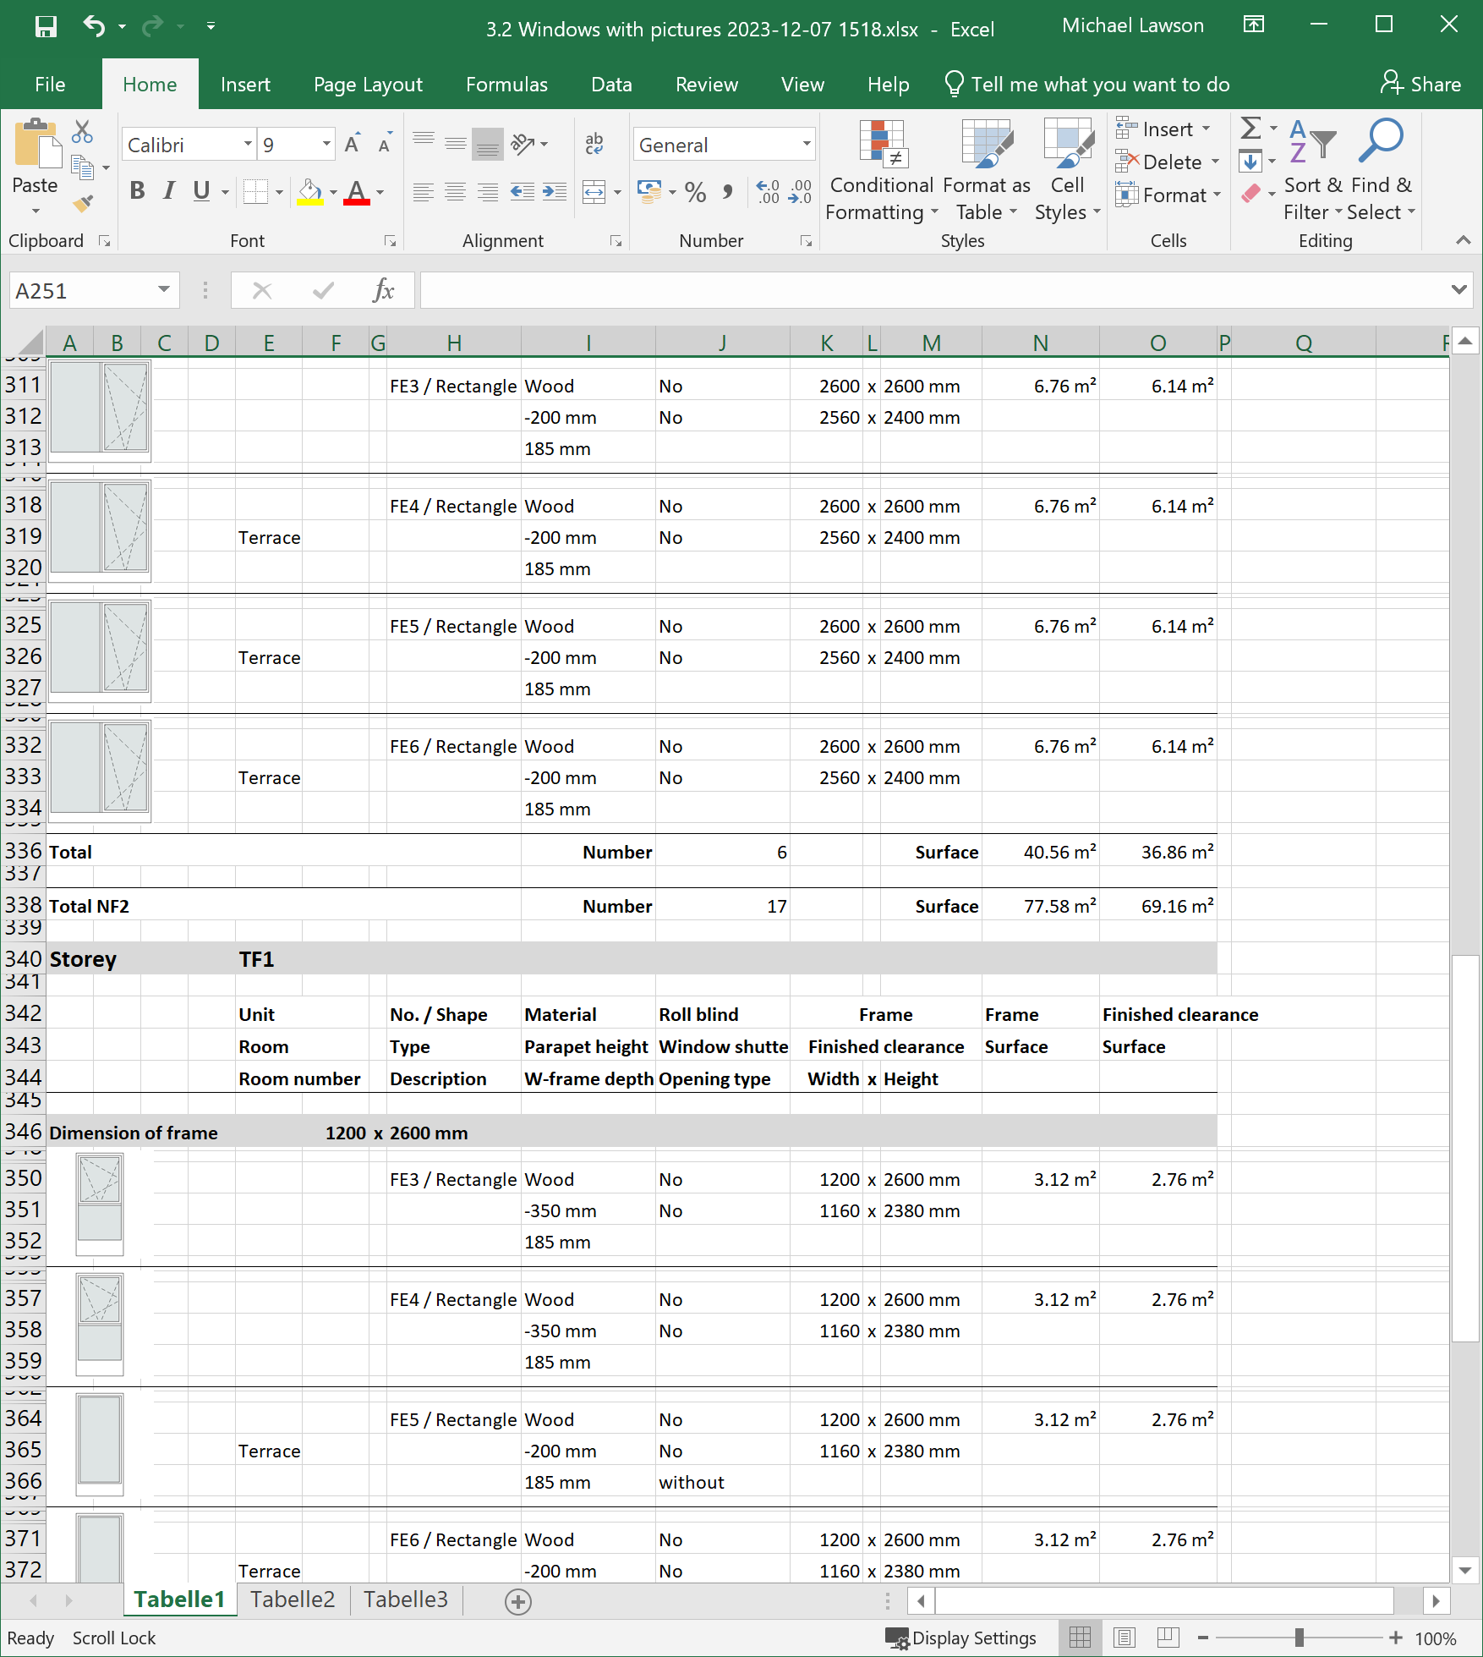
Task: Click the Insert Function fx icon
Action: [383, 291]
